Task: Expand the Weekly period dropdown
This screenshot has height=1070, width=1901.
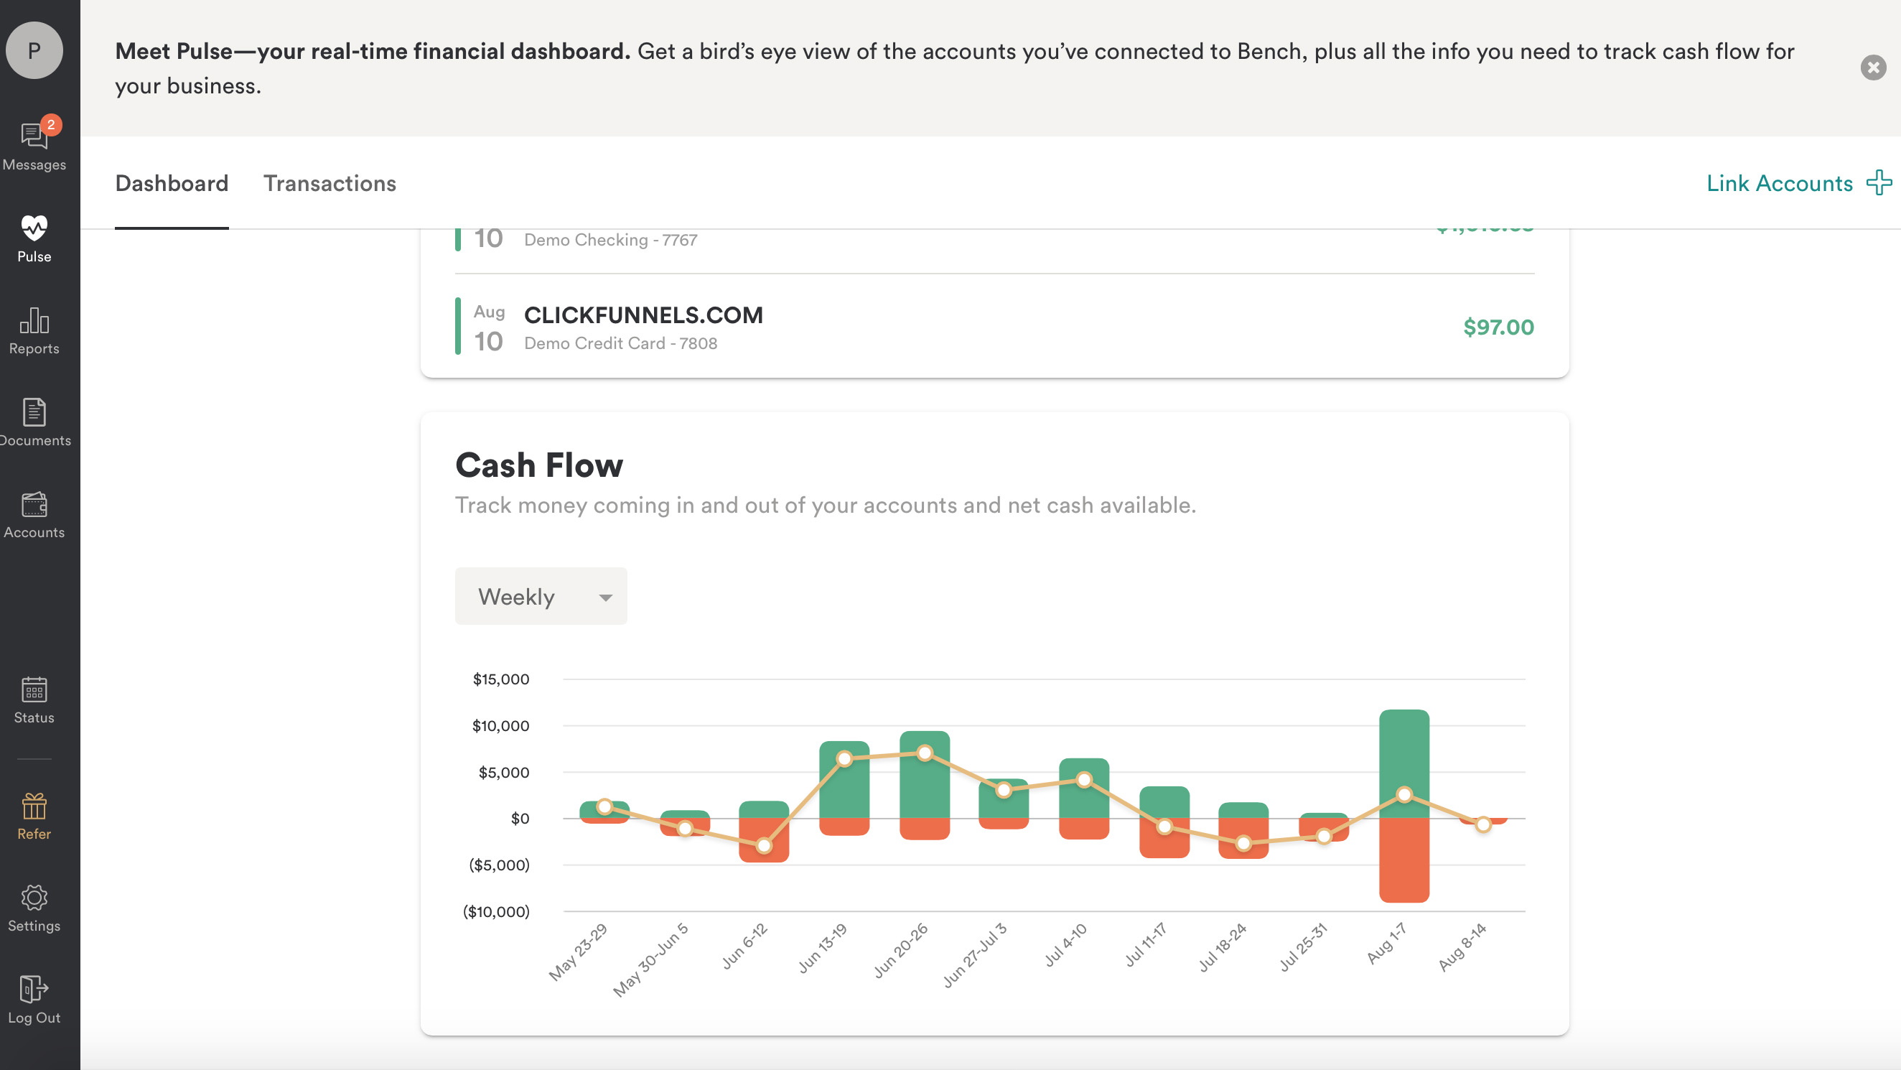Action: [x=541, y=597]
